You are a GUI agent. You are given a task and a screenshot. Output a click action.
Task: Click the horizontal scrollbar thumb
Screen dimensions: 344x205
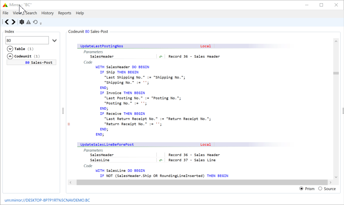click(x=202, y=182)
